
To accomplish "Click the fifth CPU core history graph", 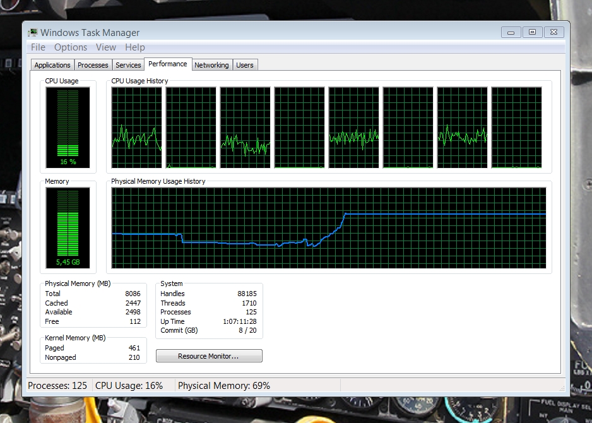I will (x=354, y=128).
